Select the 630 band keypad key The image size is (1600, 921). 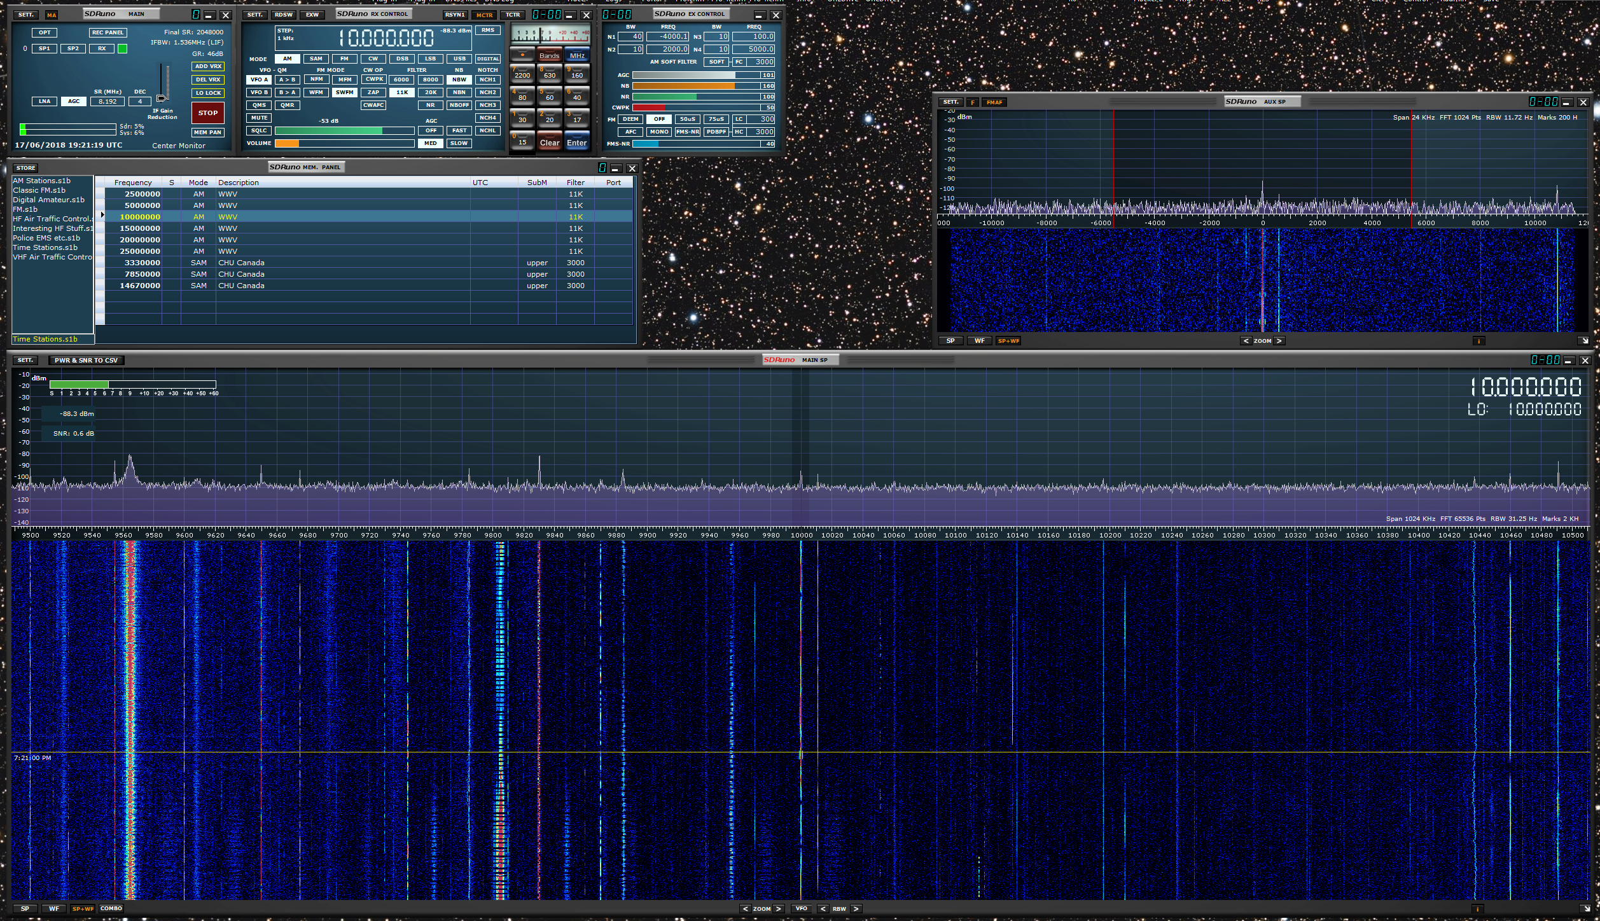coord(550,74)
